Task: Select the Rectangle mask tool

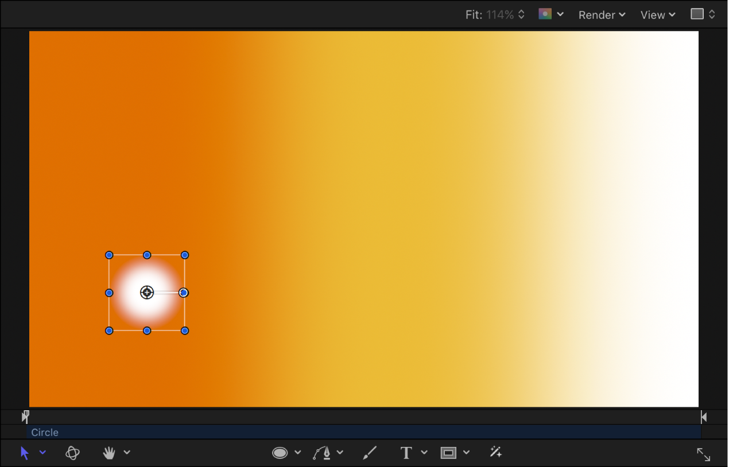Action: (x=449, y=453)
